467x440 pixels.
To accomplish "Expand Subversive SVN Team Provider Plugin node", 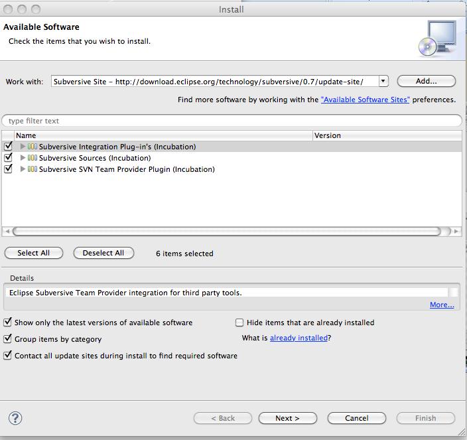I will click(x=23, y=169).
